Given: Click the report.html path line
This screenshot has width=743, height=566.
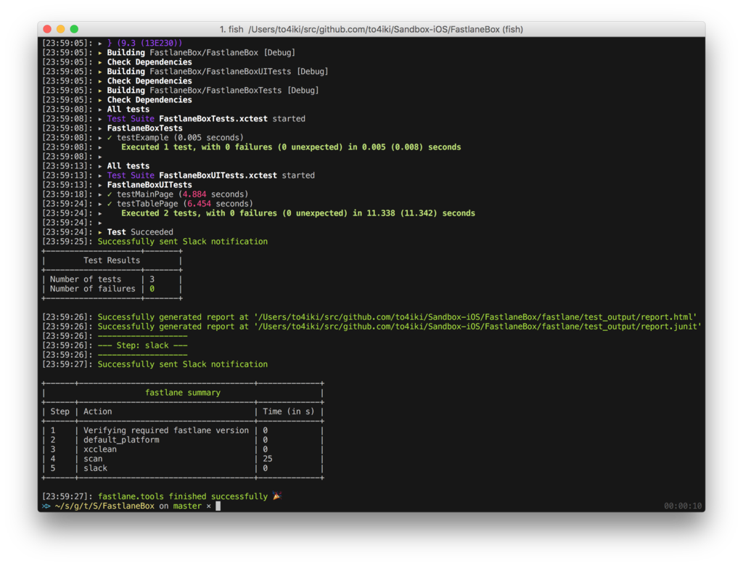Looking at the screenshot, I should 397,317.
